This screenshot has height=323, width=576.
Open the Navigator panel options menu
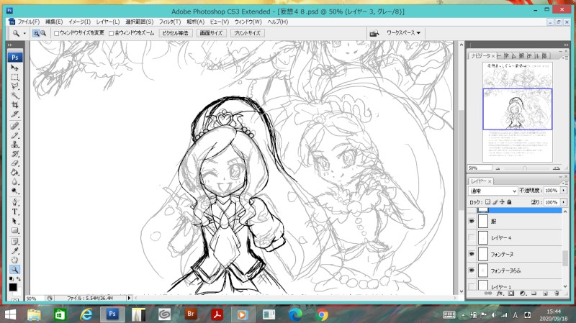click(565, 58)
